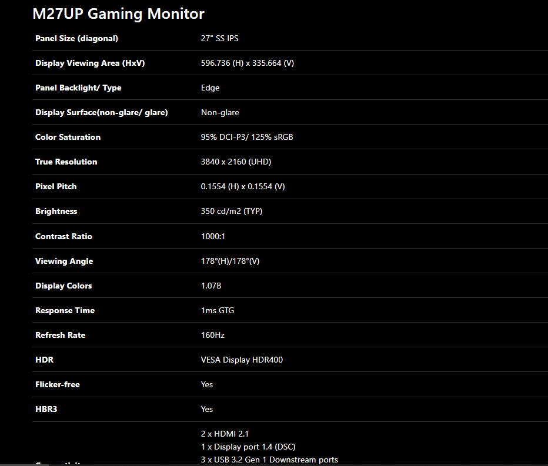Select the True Resolution label
The height and width of the screenshot is (466, 548).
(66, 162)
